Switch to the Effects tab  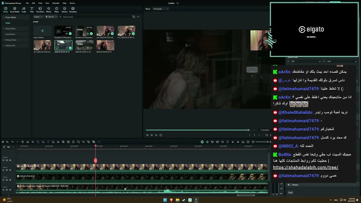click(x=49, y=10)
